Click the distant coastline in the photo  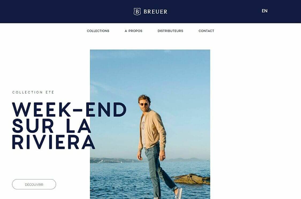pyautogui.click(x=115, y=160)
